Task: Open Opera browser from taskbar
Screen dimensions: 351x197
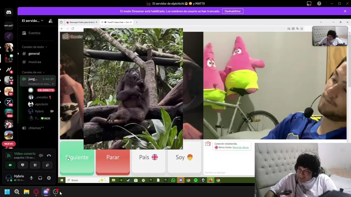Action: 36,192
